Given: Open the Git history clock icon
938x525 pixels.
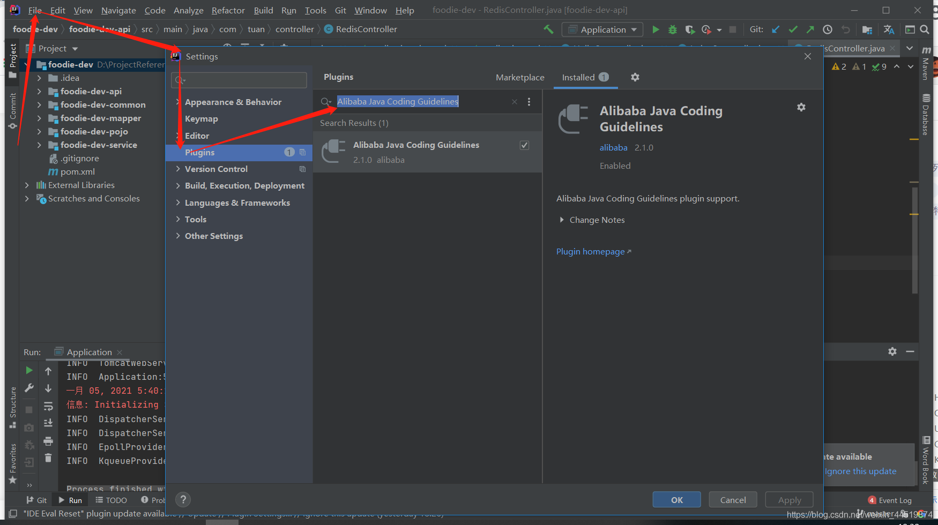Looking at the screenshot, I should (828, 29).
